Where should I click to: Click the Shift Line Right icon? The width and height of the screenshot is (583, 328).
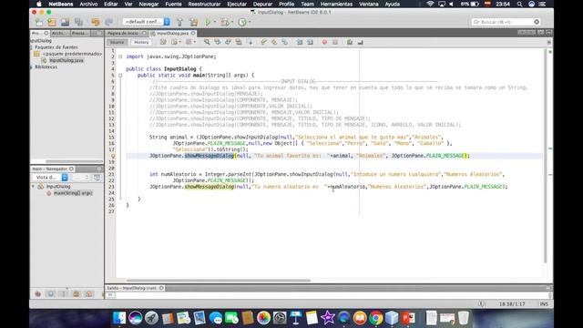click(310, 43)
